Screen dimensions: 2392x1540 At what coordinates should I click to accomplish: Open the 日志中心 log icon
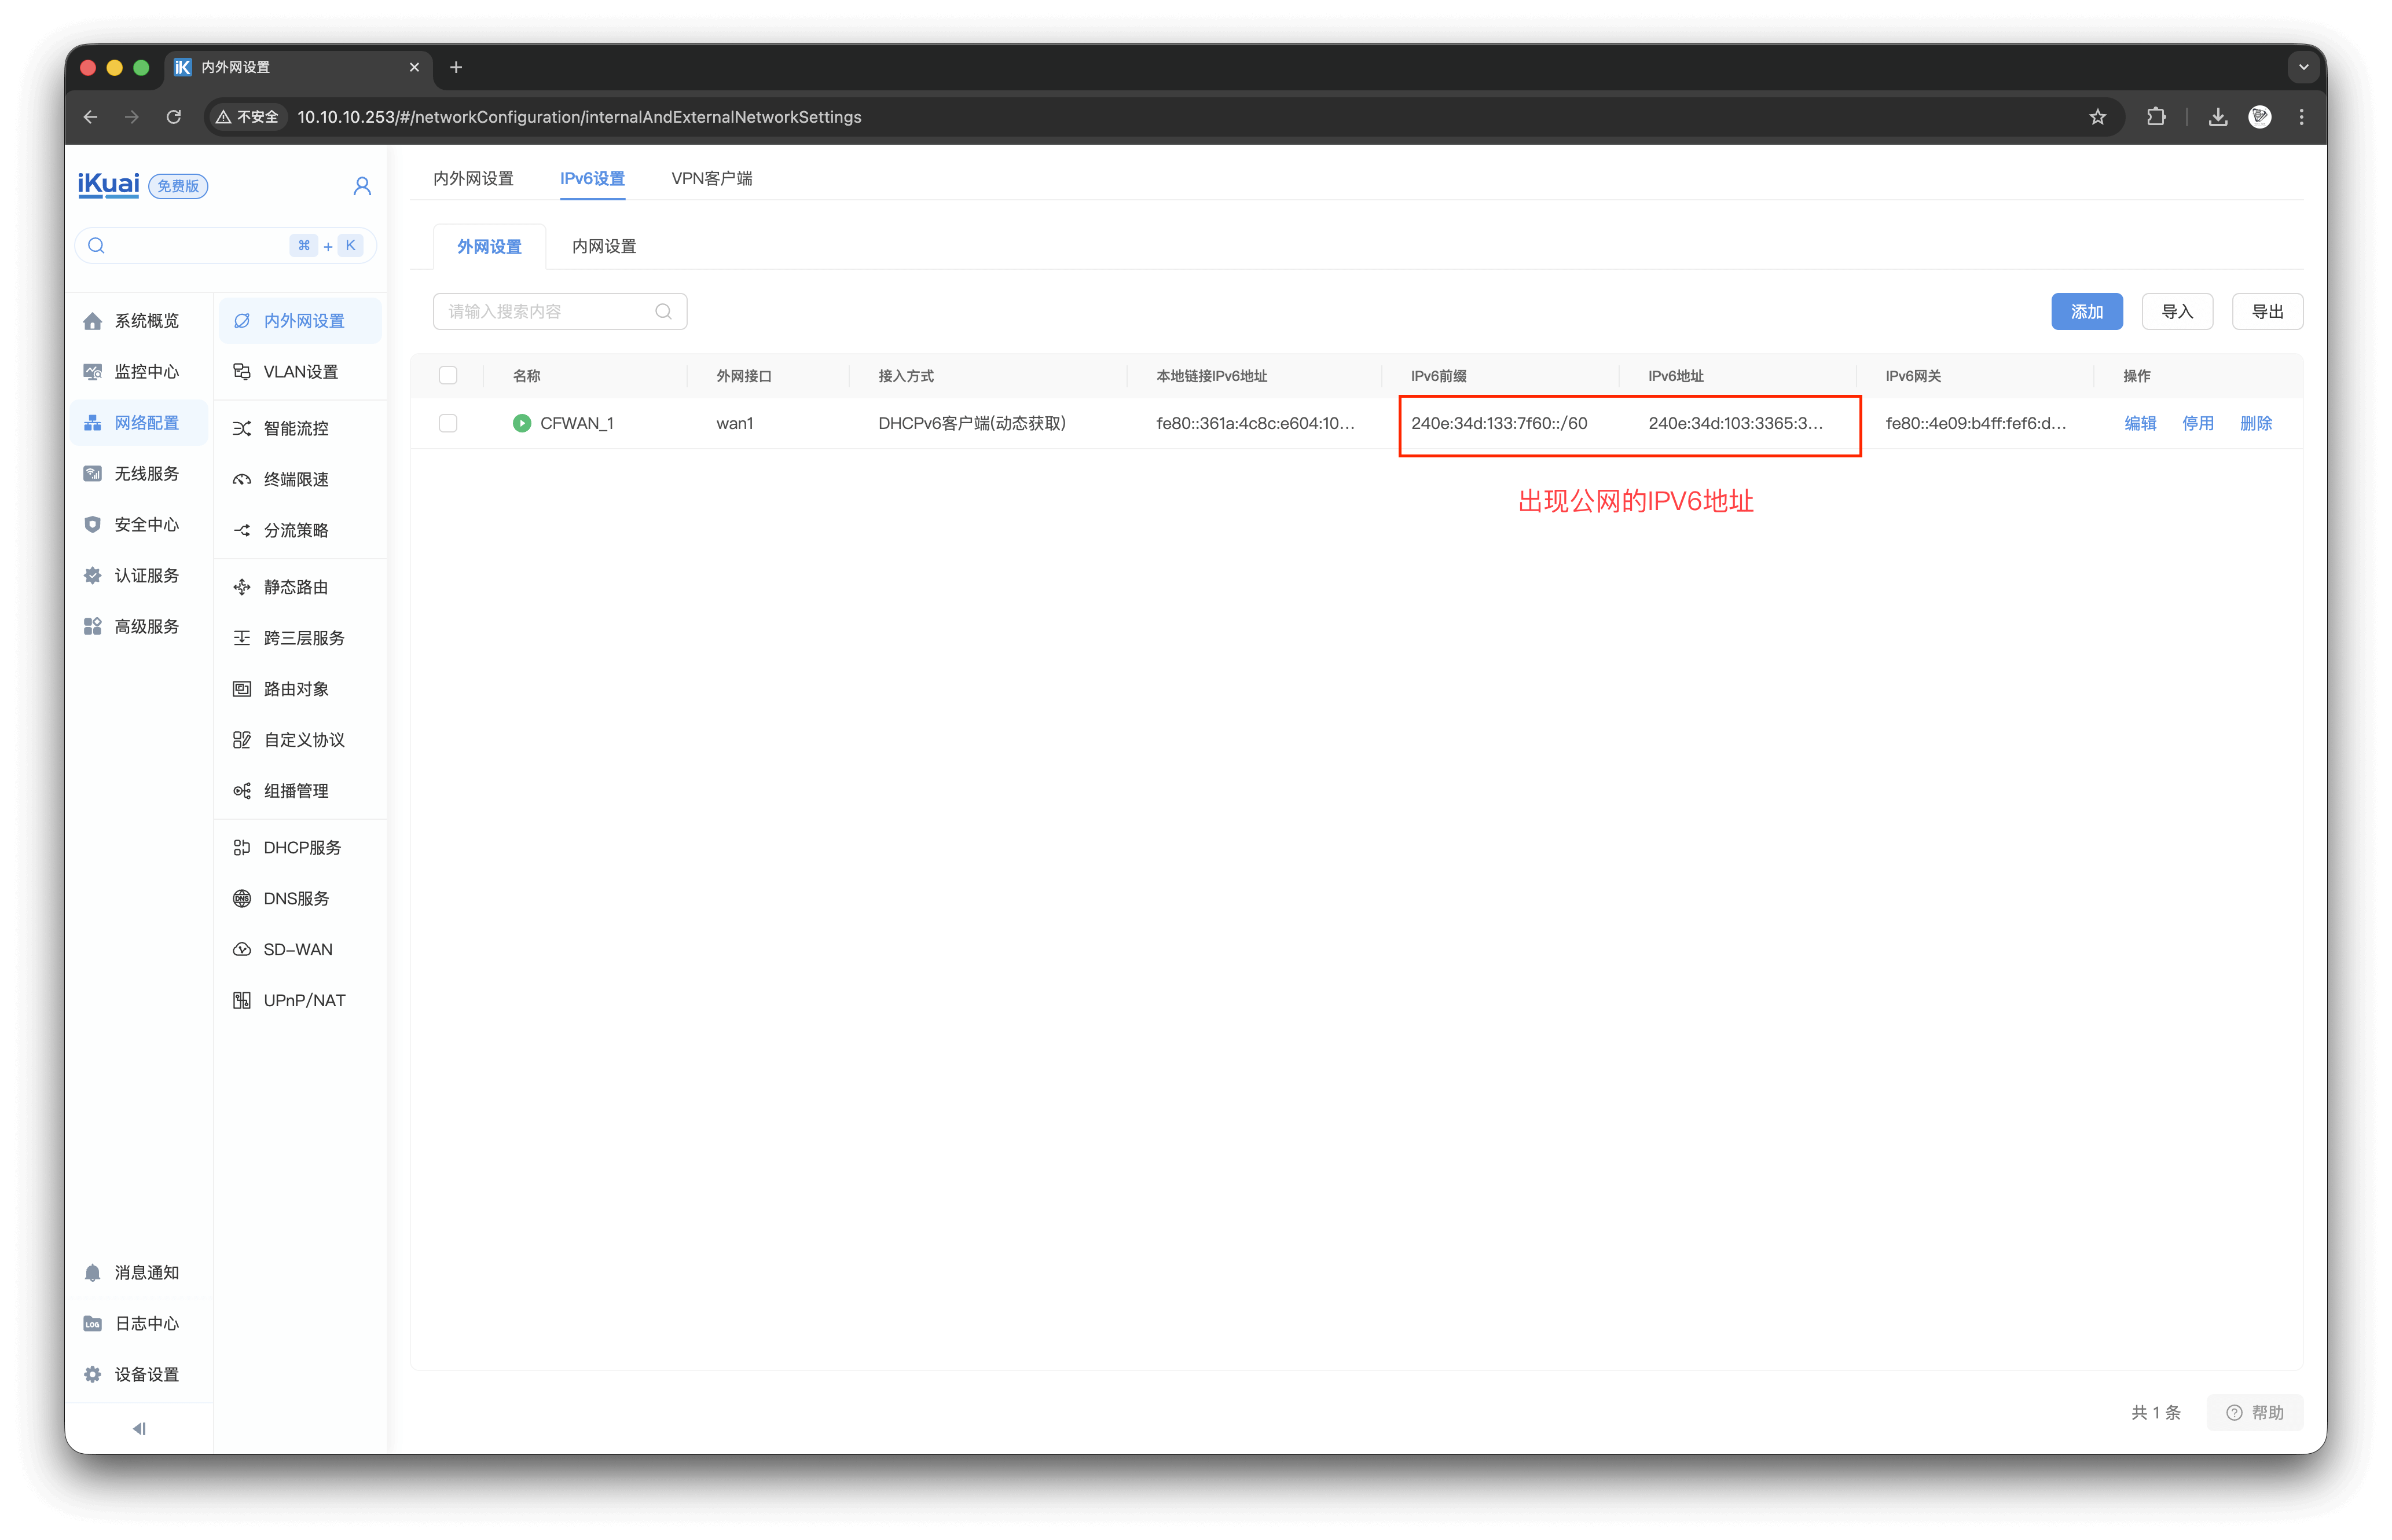(x=93, y=1323)
